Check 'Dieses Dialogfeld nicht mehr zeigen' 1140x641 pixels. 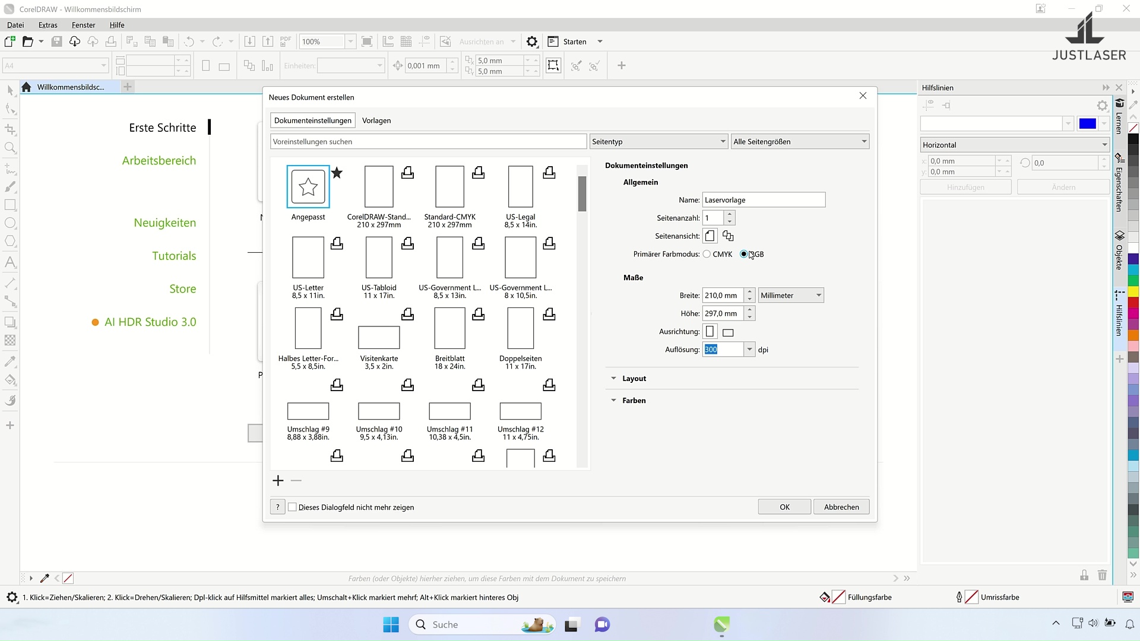292,507
